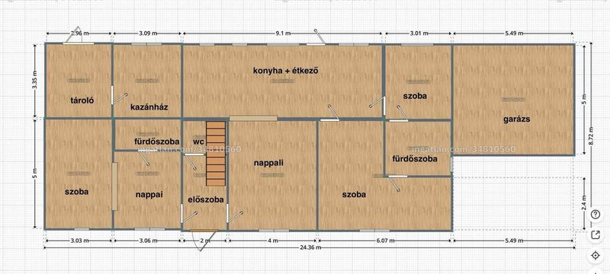
Task: Click the 3.09 m dimension label
Action: point(148,33)
